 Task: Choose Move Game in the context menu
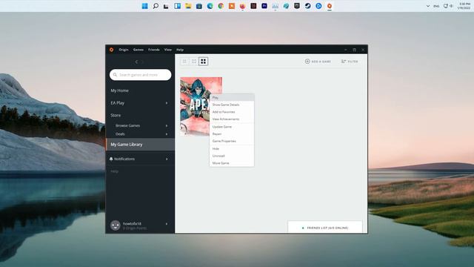tap(232, 163)
